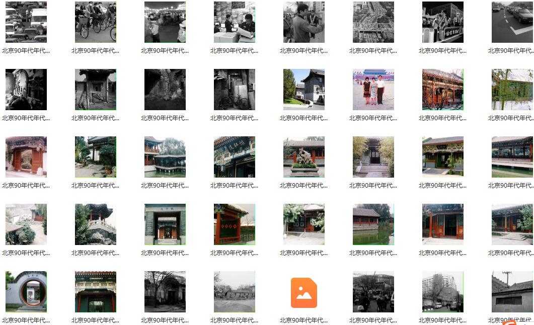534x325 pixels.
Task: Open the bicycle in dark alley photo
Action: [x=235, y=90]
